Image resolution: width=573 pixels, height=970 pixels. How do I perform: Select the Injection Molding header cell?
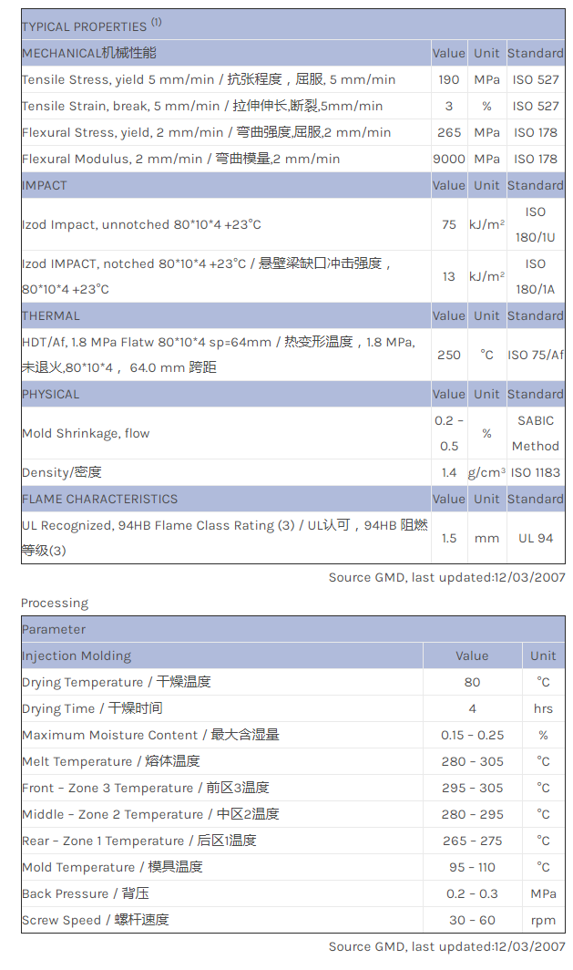click(x=77, y=655)
